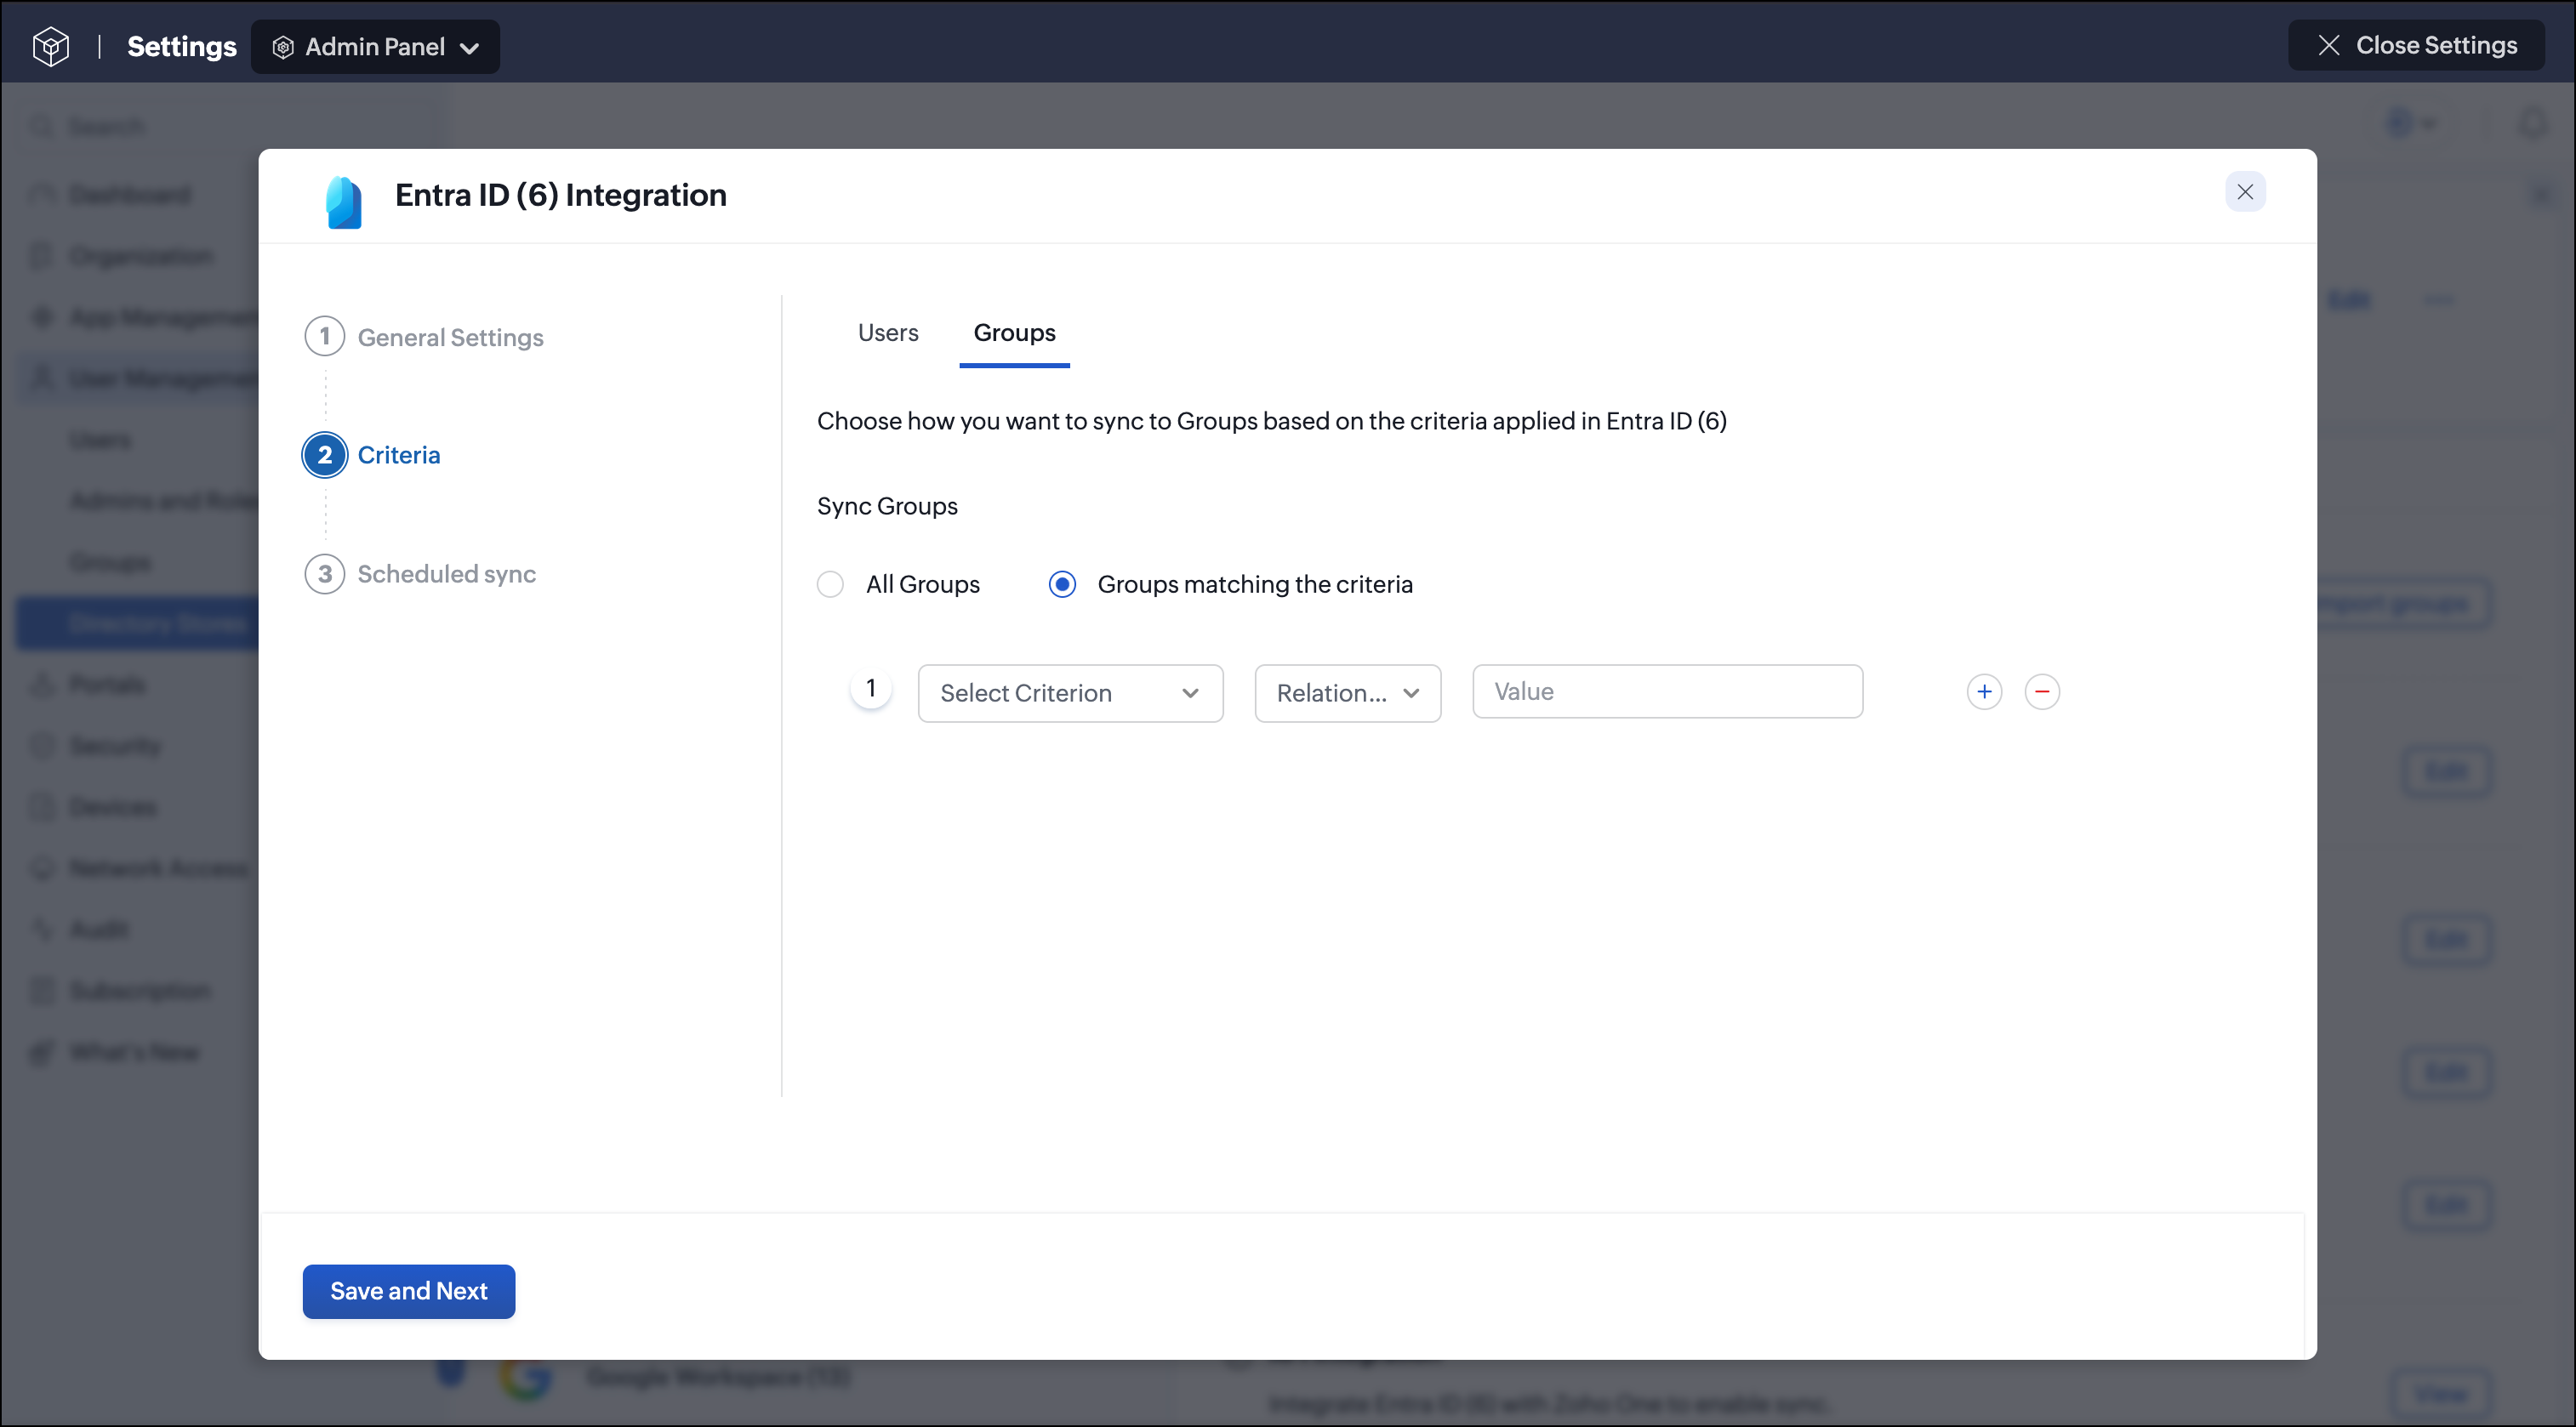This screenshot has height=1427, width=2576.
Task: Select the Criteria step
Action: (399, 455)
